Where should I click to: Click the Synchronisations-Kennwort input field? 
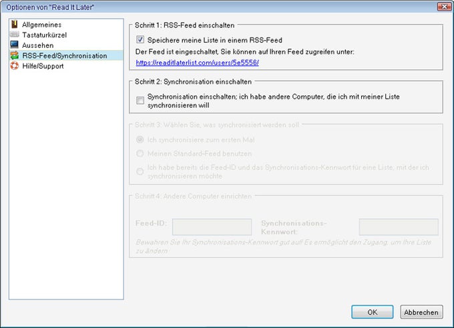(399, 227)
